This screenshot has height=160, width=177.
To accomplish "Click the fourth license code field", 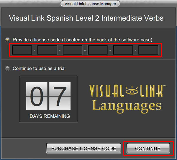I will [x=98, y=50].
